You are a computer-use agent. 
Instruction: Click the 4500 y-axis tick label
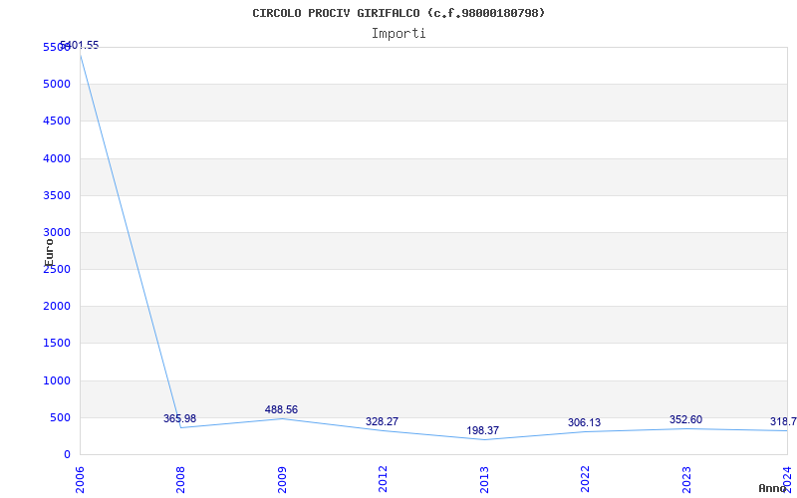[57, 121]
